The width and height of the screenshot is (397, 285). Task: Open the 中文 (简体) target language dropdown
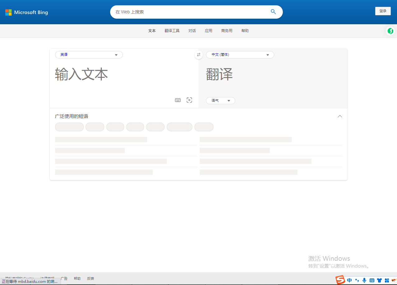click(240, 55)
